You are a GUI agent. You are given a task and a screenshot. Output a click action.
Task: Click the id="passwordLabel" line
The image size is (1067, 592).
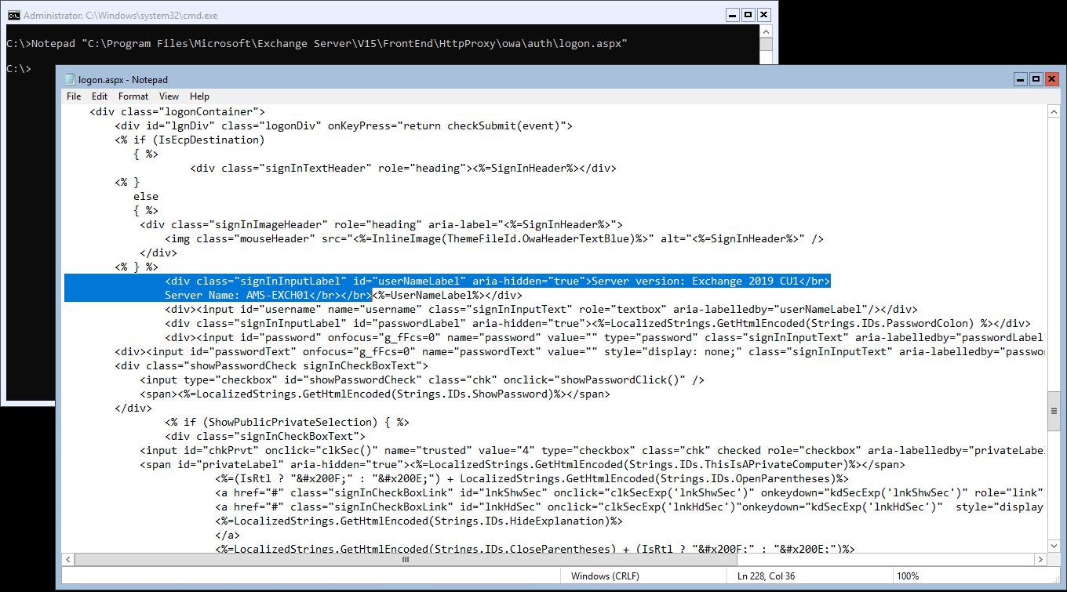coord(598,323)
